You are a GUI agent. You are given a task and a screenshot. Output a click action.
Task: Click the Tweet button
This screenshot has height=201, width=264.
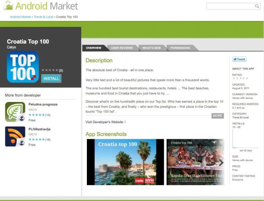240,59
